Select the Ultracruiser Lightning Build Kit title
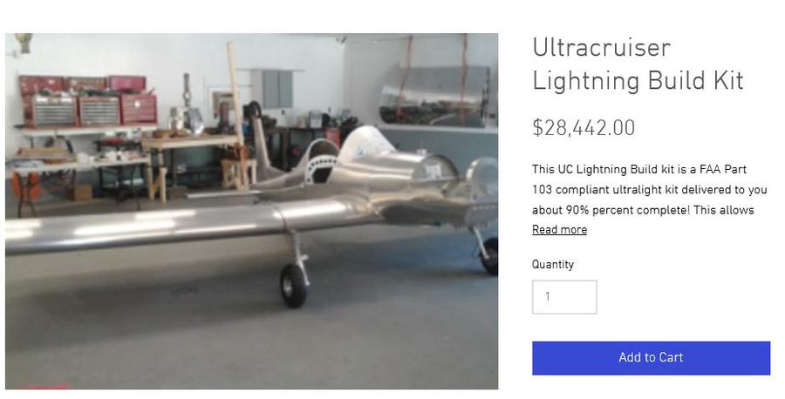 pos(638,64)
